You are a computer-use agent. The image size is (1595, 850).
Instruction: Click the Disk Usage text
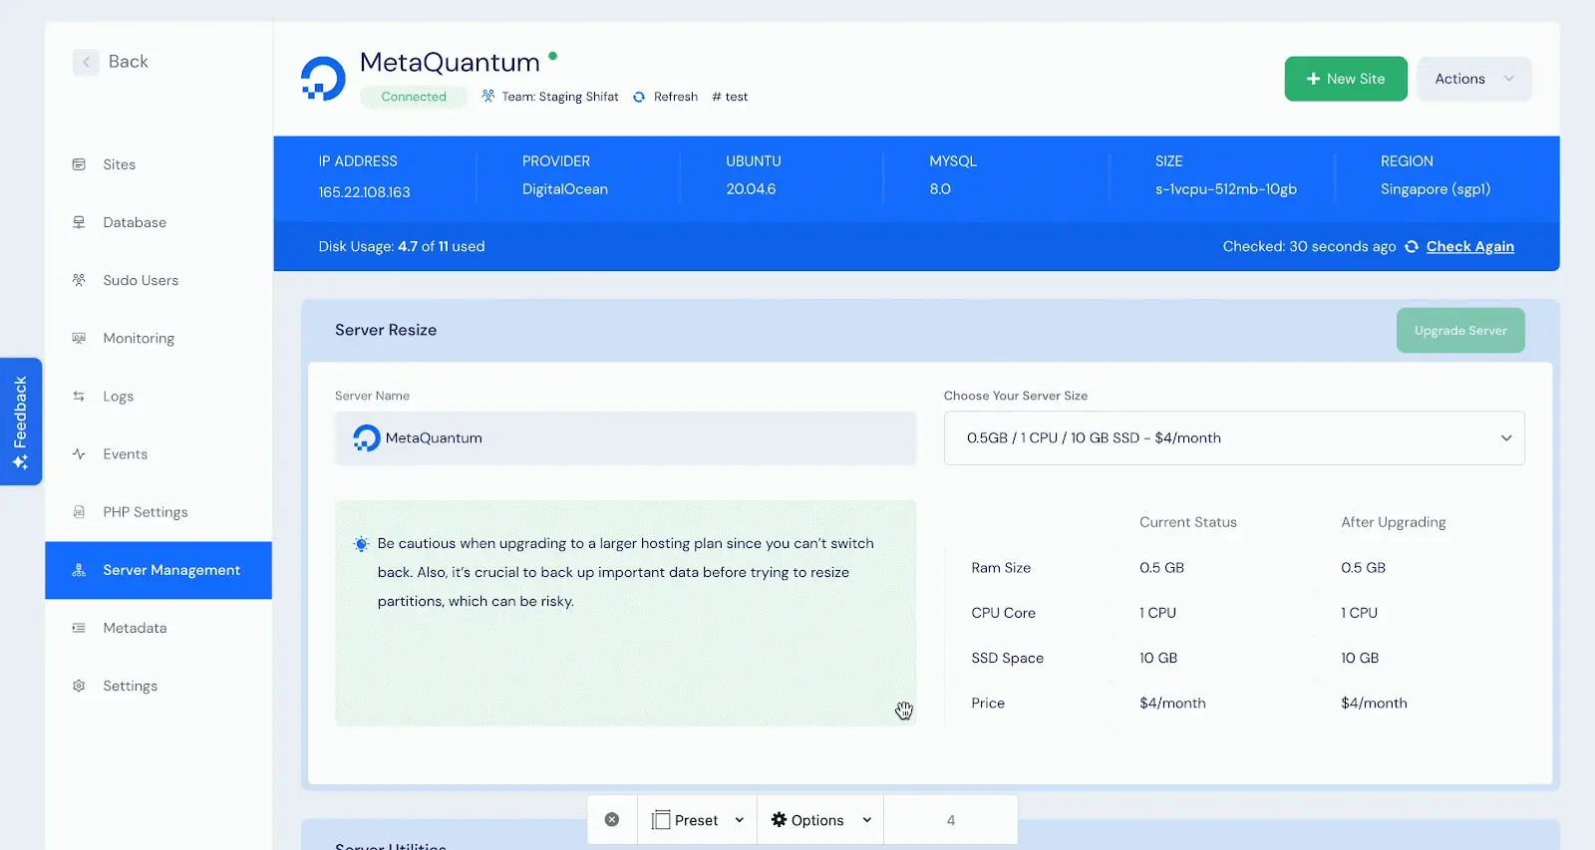[x=402, y=246]
